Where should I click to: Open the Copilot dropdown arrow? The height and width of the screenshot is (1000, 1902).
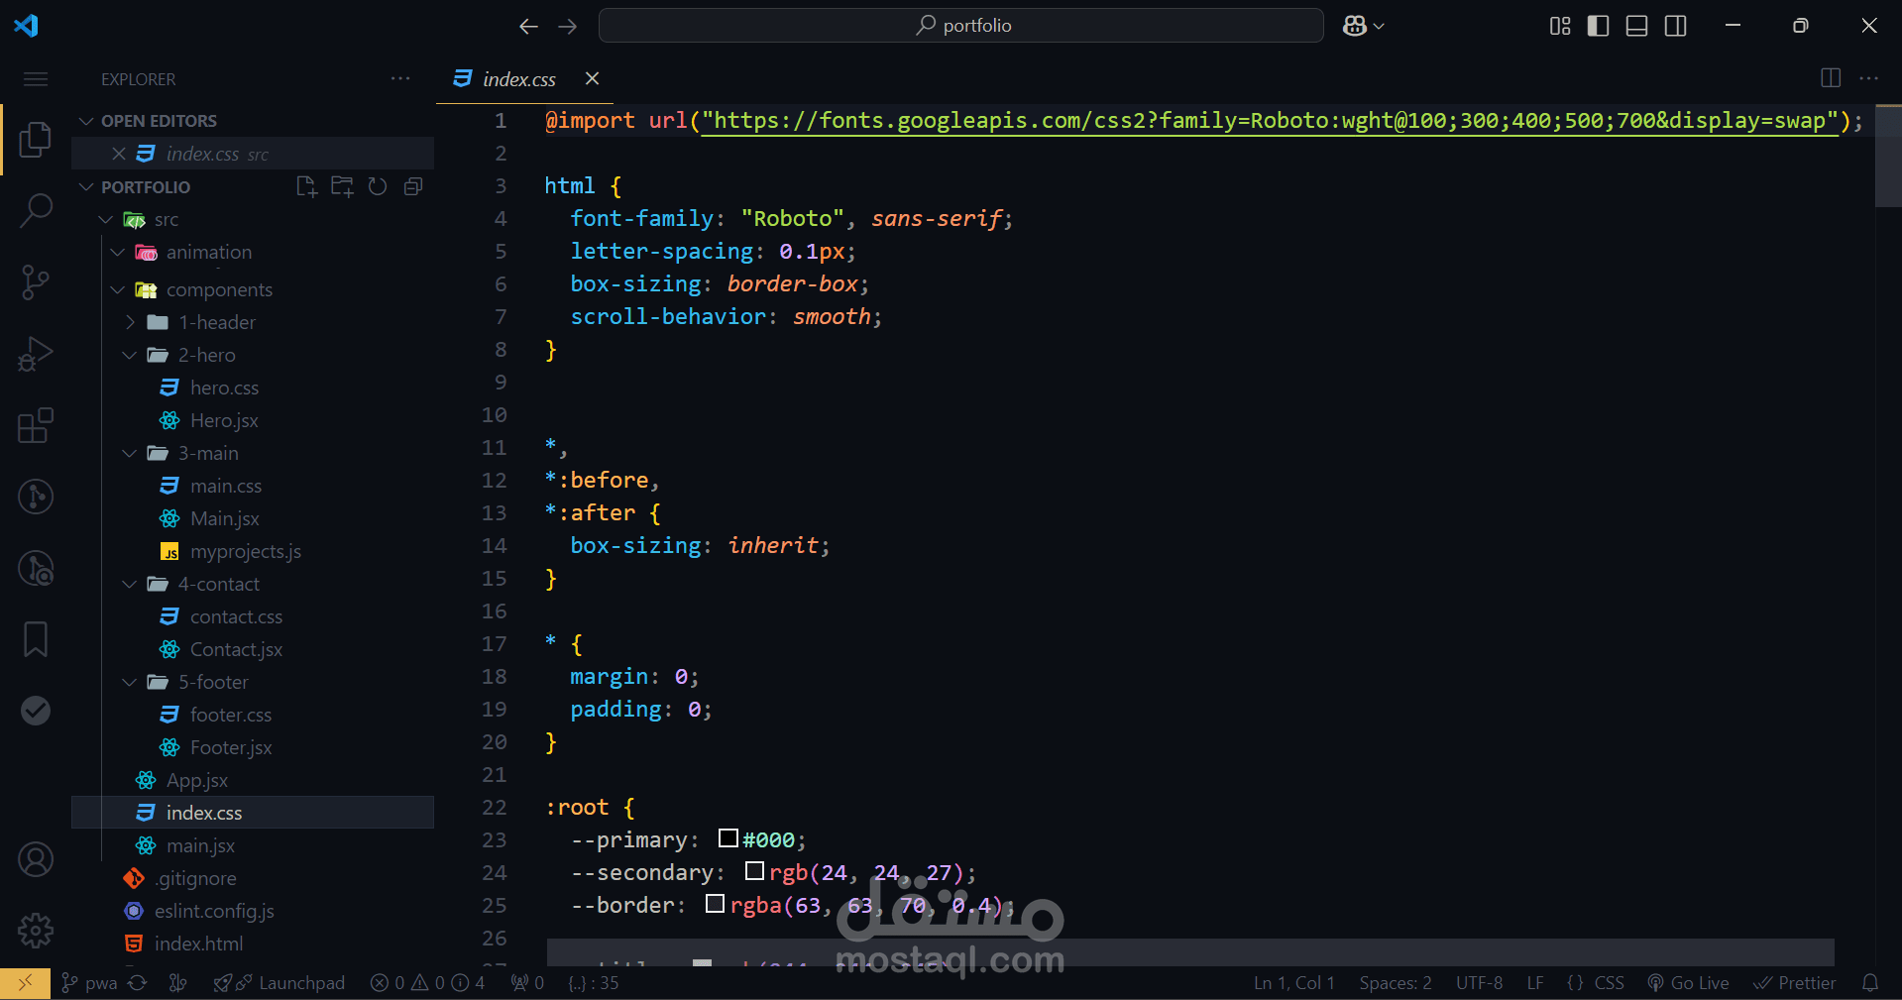point(1379,27)
